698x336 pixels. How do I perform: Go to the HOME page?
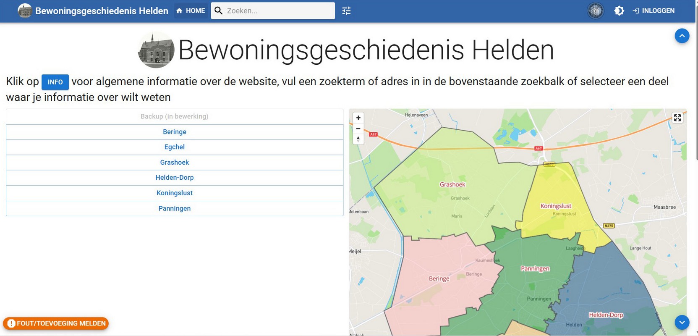191,11
